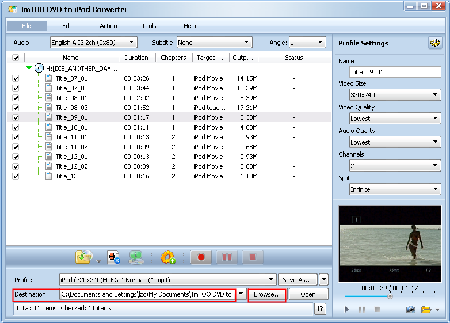The width and height of the screenshot is (450, 323).
Task: Click the DVD disc icon for DIE_ANOTHER_DAY
Action: click(39, 69)
